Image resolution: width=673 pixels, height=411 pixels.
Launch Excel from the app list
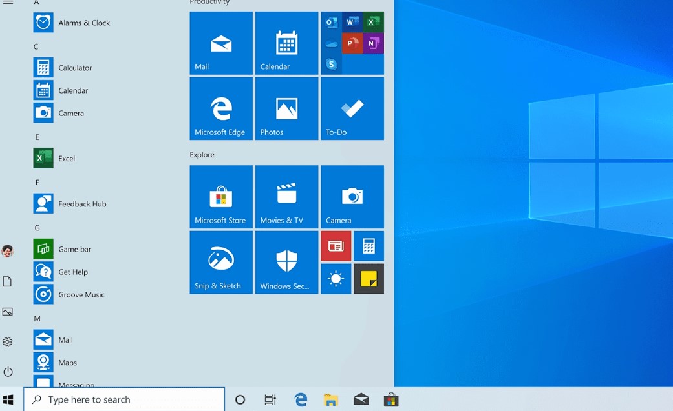54,159
